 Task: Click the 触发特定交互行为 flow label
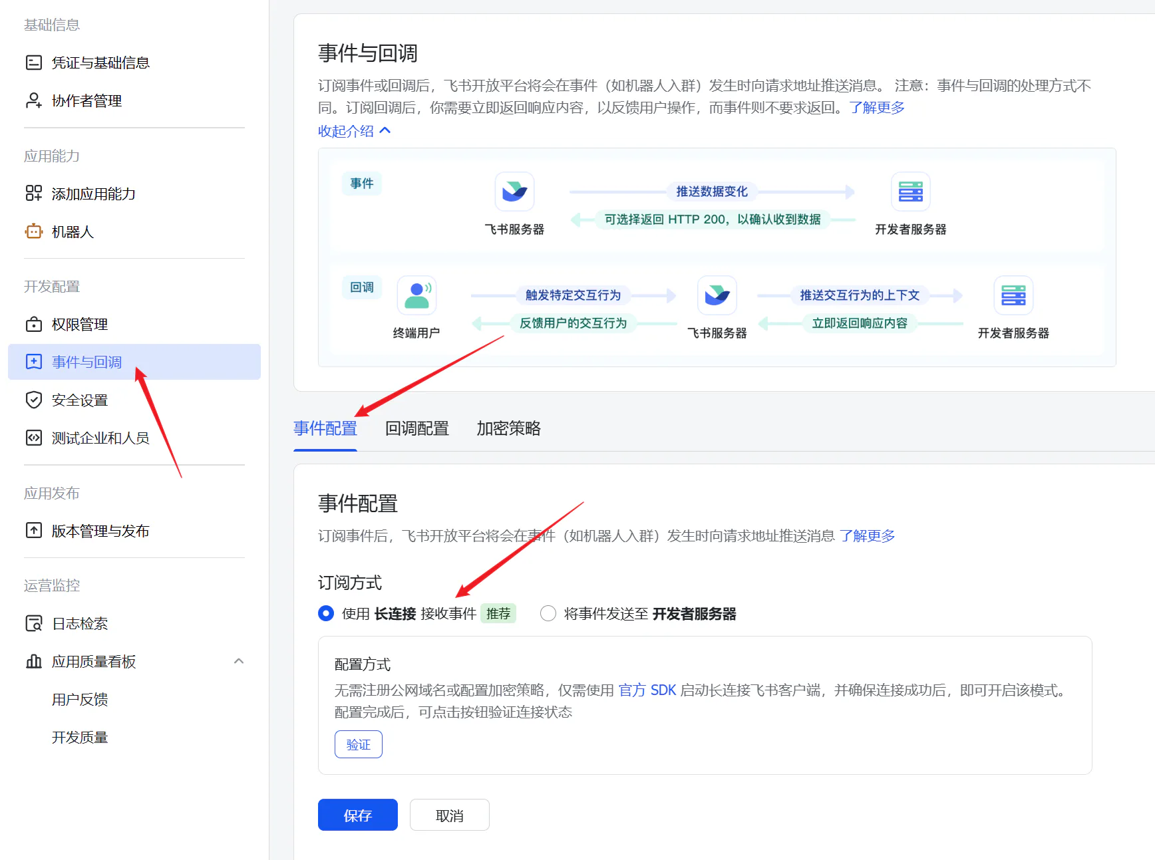click(x=573, y=295)
